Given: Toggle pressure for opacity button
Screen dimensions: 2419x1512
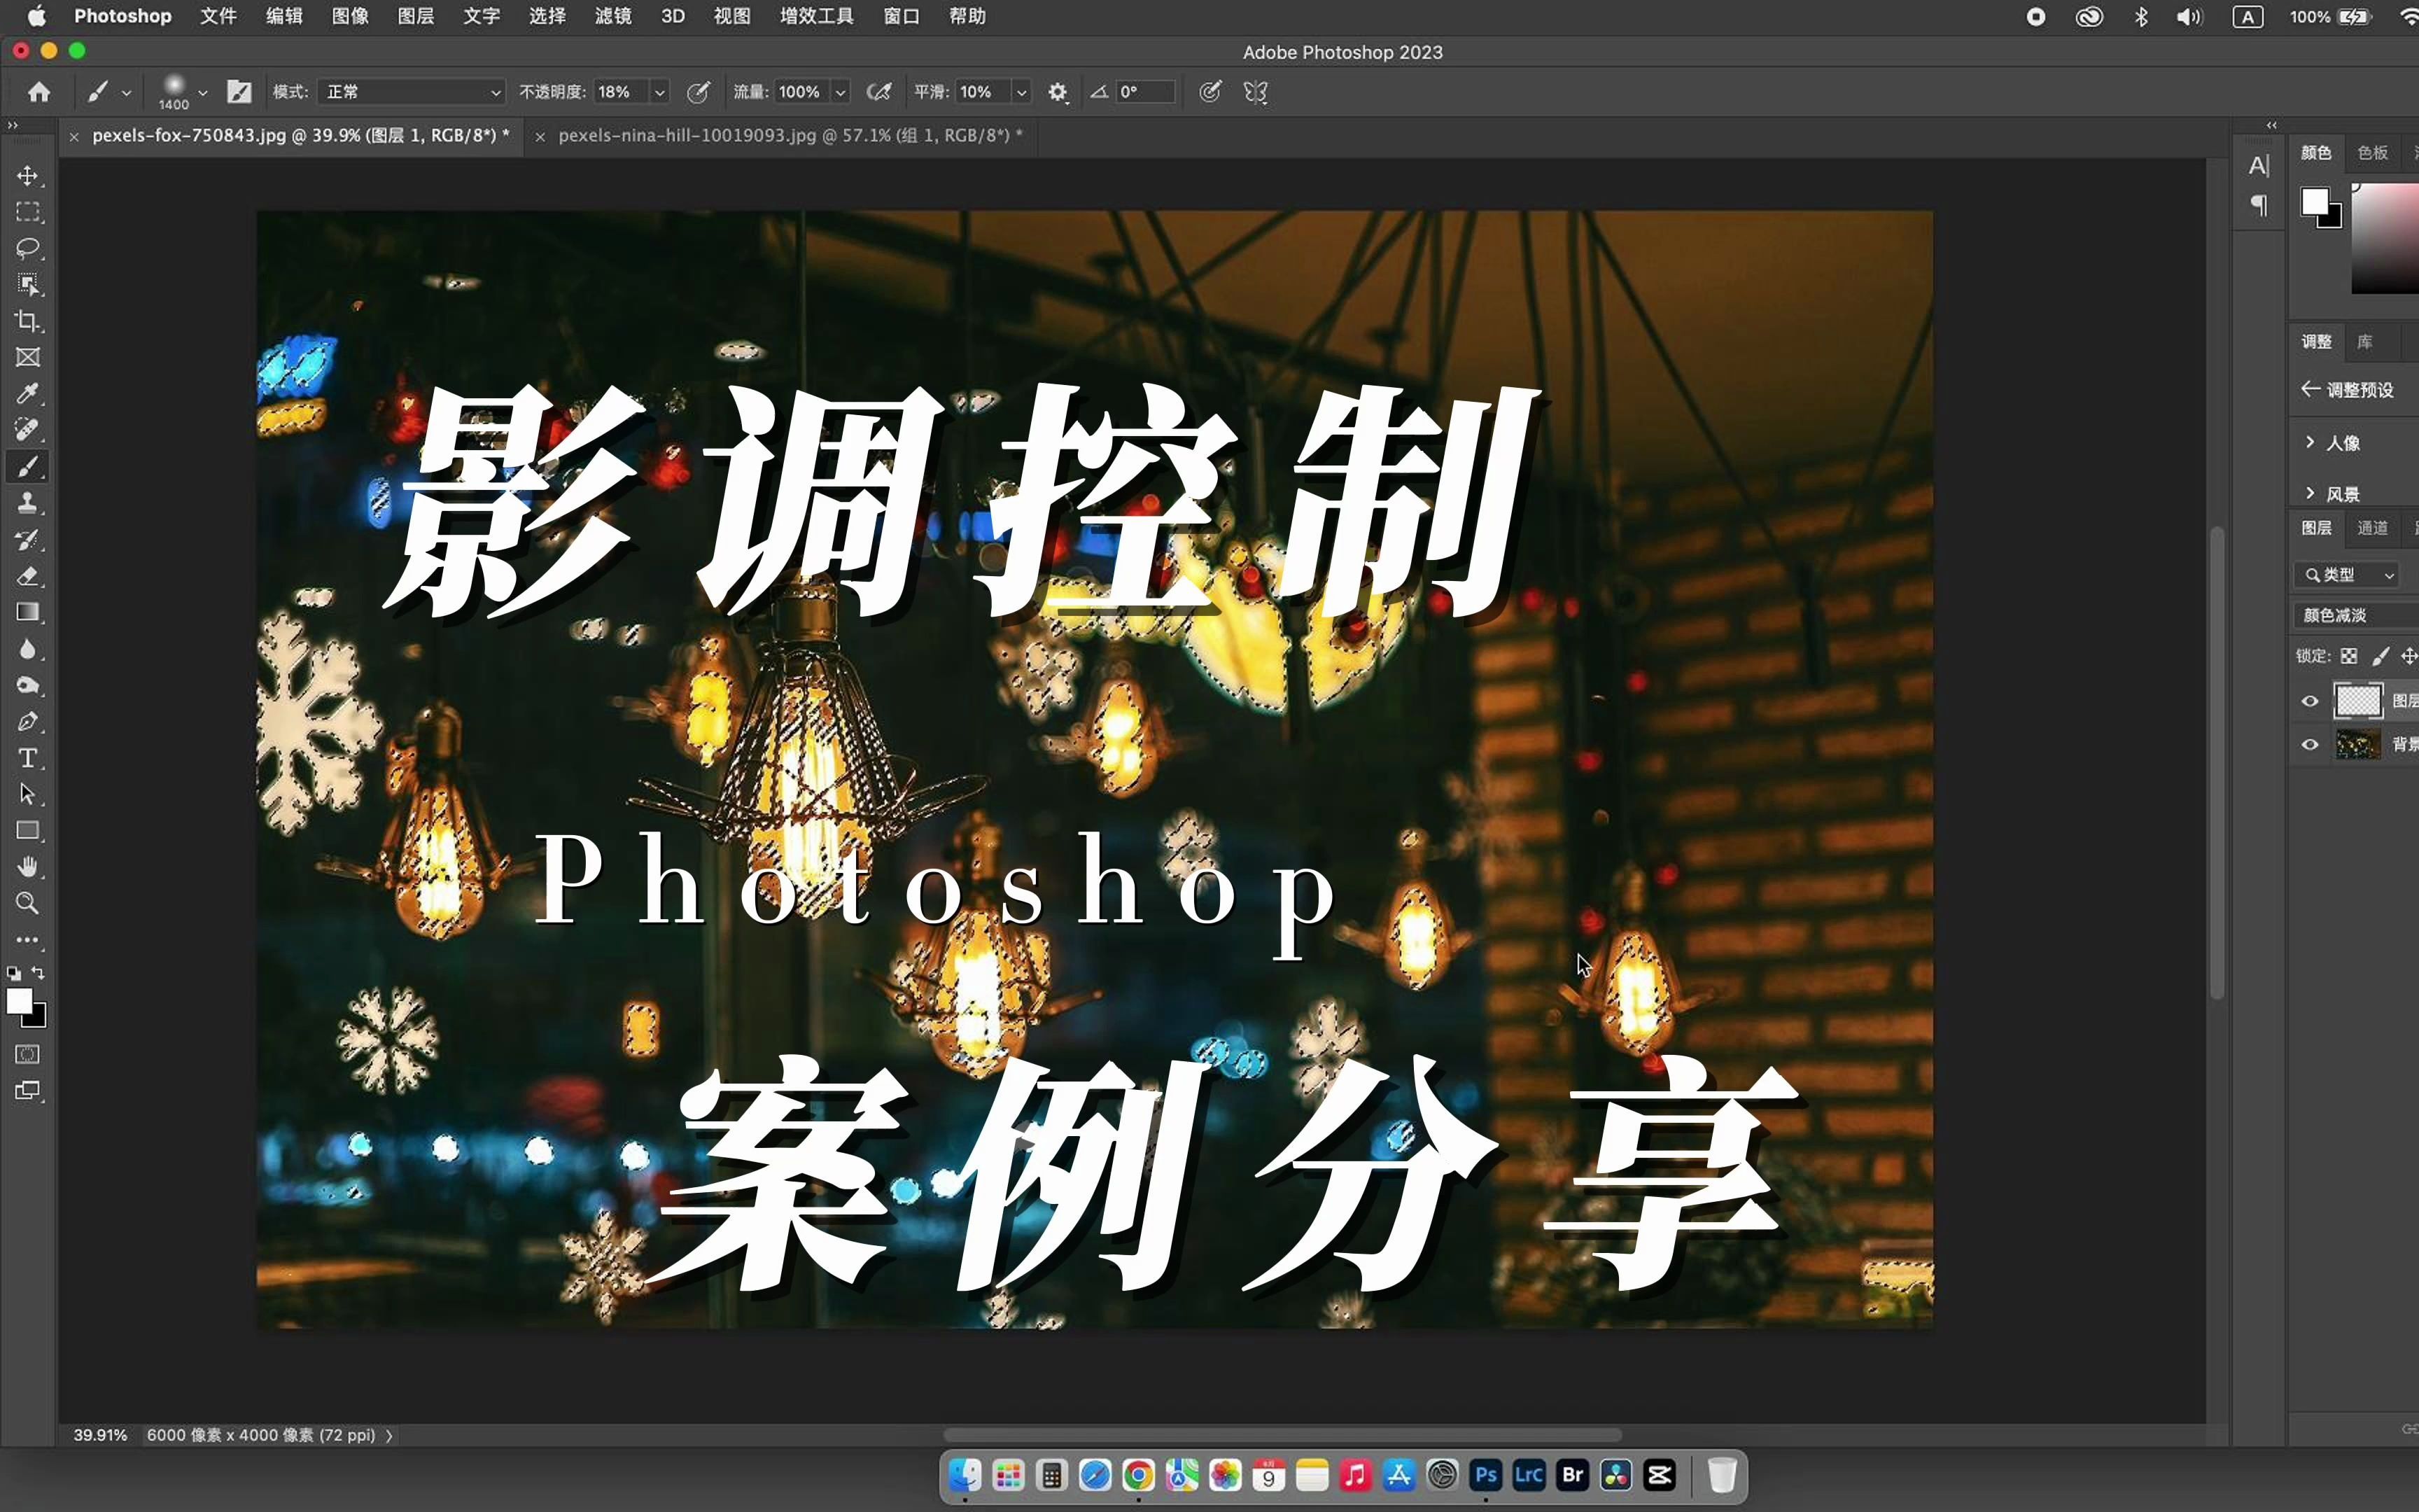Looking at the screenshot, I should coord(699,92).
